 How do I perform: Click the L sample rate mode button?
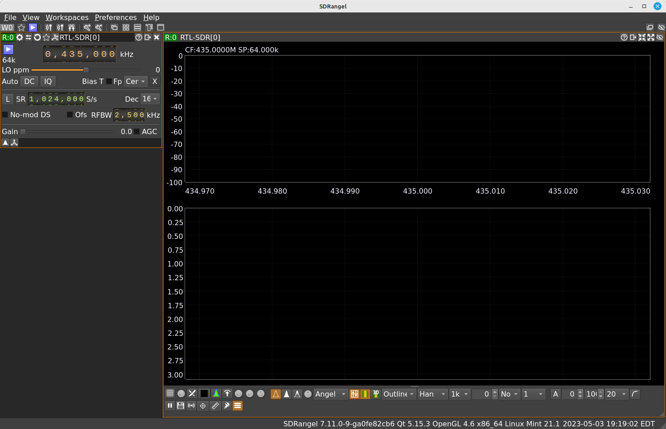click(8, 99)
